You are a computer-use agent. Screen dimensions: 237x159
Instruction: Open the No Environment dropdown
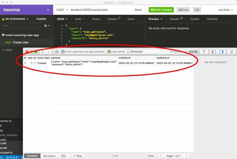click(15, 19)
